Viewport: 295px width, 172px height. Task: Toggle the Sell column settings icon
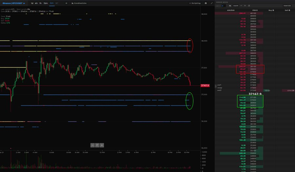pos(289,10)
